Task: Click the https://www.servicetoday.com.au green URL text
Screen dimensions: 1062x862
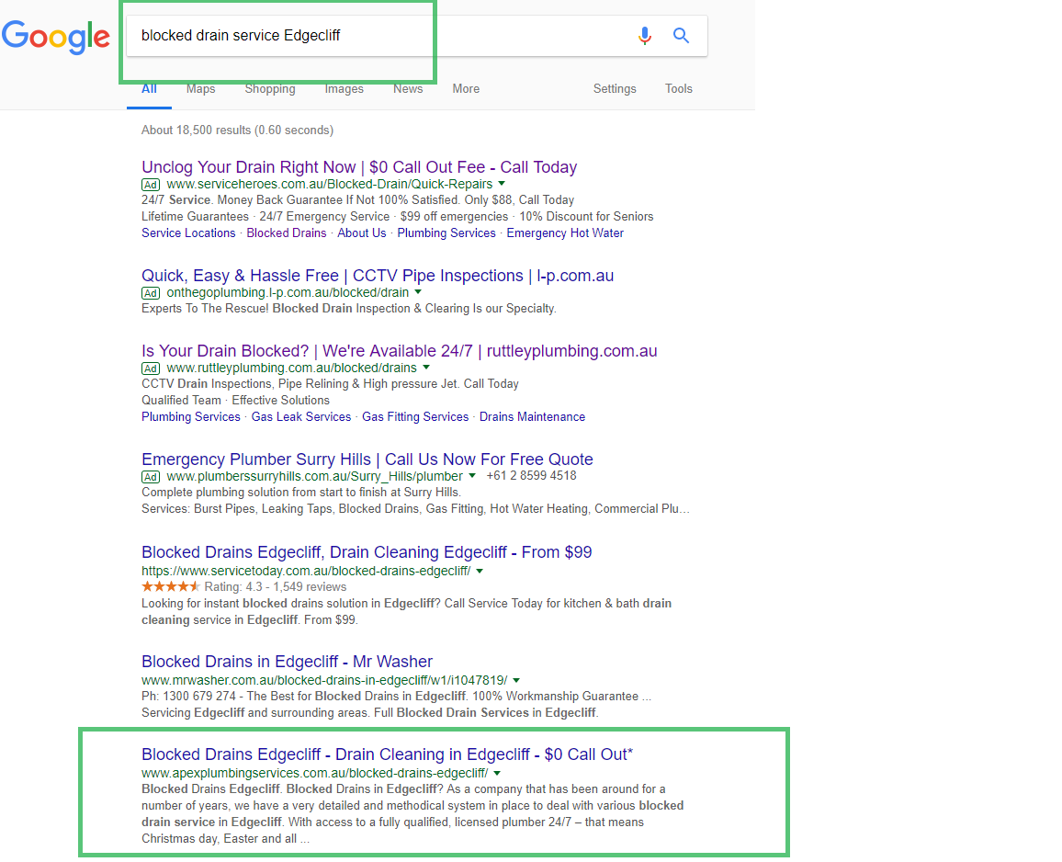Action: tap(306, 572)
